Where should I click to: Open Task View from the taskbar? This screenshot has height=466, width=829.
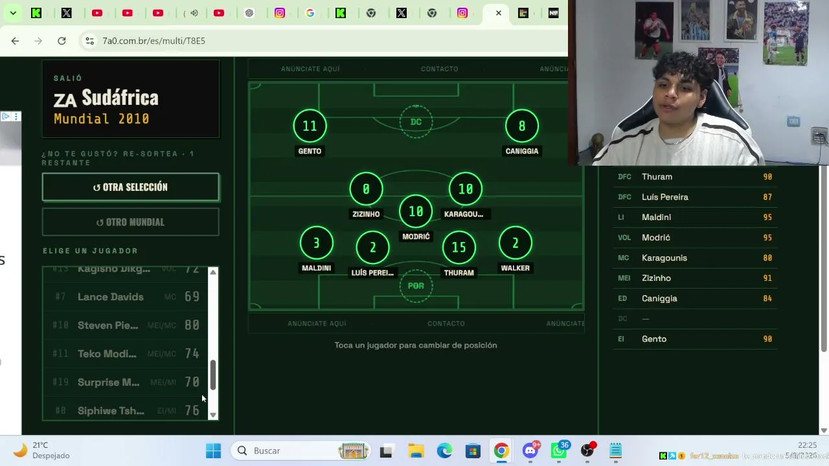(386, 450)
